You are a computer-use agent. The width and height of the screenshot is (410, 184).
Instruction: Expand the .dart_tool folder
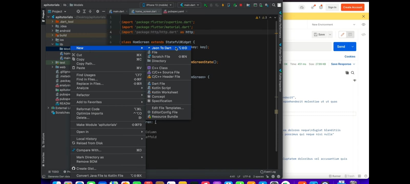(53, 22)
